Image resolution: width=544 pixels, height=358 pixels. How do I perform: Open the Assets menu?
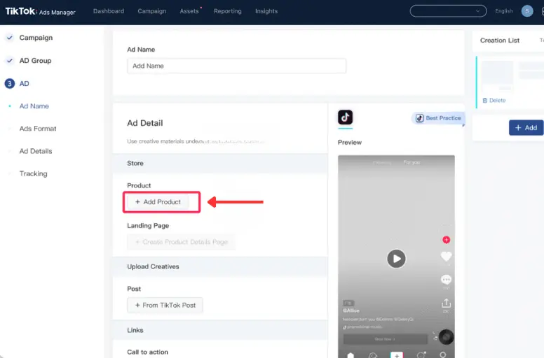tap(189, 11)
